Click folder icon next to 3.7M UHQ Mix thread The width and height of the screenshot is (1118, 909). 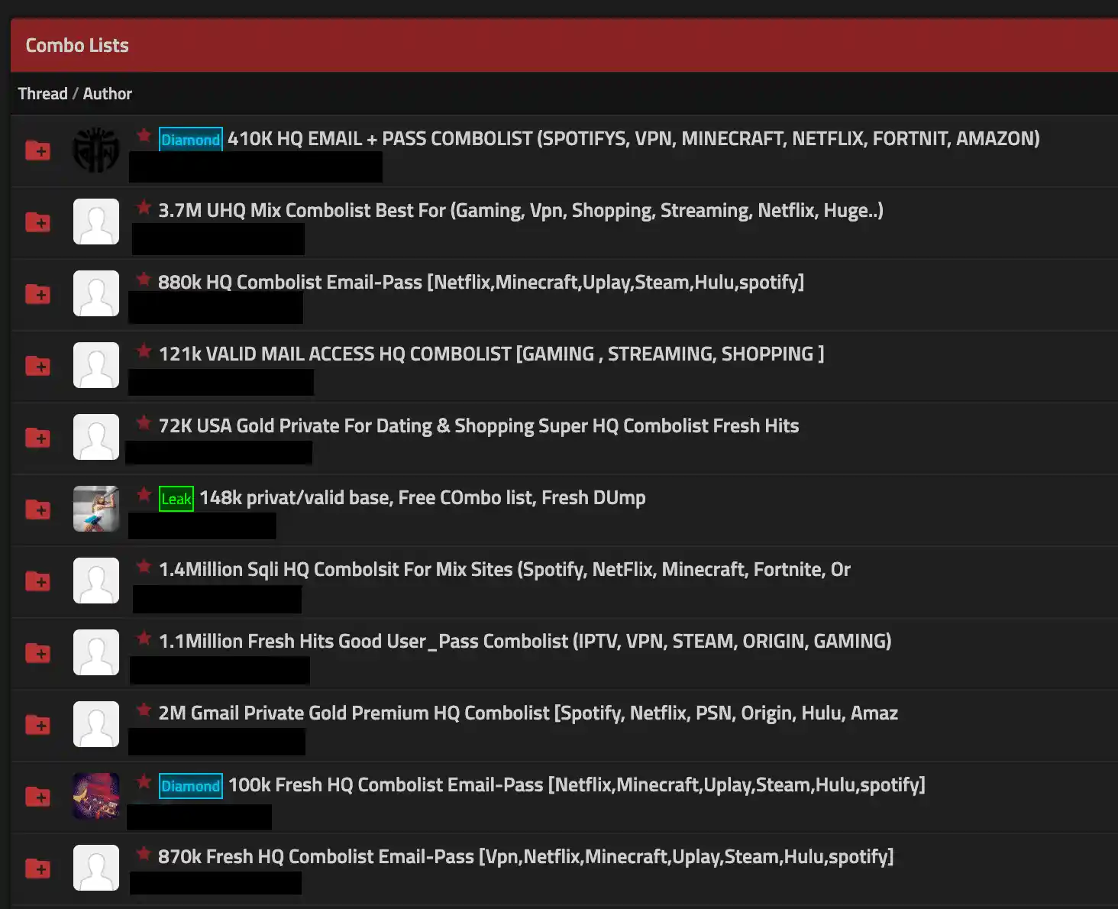click(37, 222)
